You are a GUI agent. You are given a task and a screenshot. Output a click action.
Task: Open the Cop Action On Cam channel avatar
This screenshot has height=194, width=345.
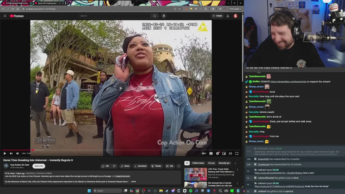tap(6, 166)
